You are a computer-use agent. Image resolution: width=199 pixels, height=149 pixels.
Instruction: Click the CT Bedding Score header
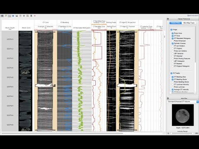65,27
